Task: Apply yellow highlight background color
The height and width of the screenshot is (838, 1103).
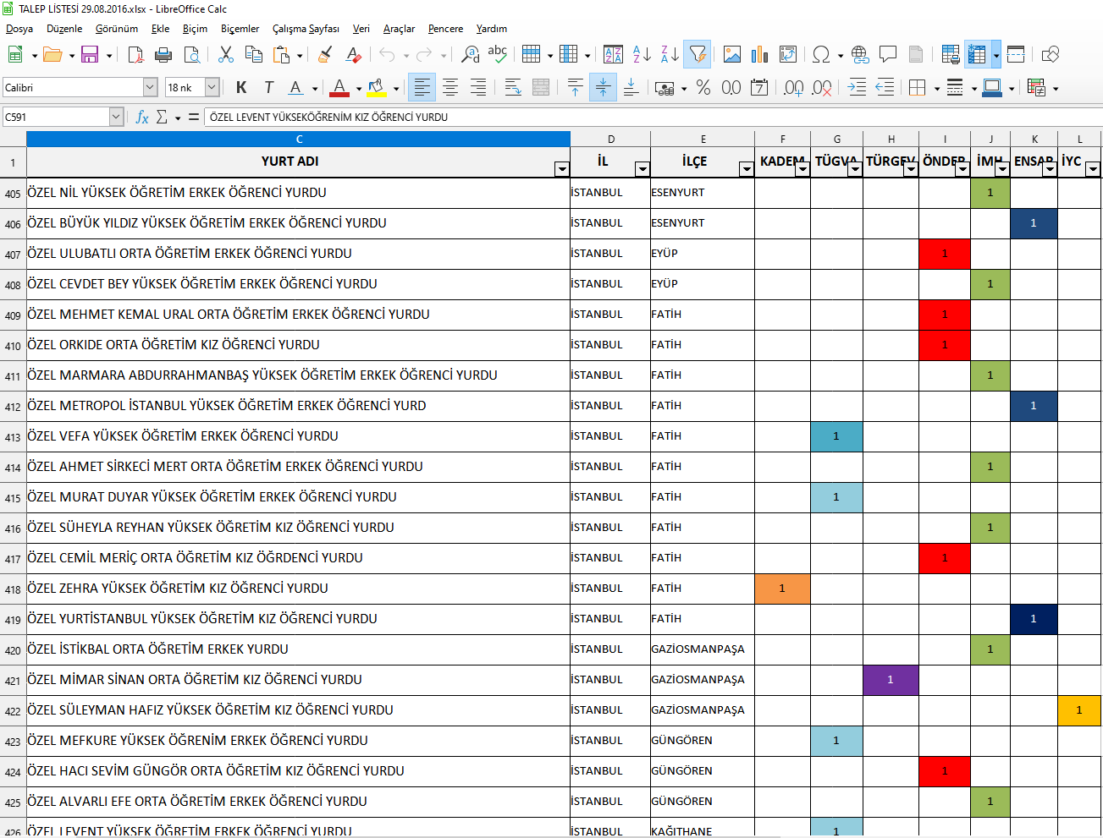Action: [x=377, y=88]
